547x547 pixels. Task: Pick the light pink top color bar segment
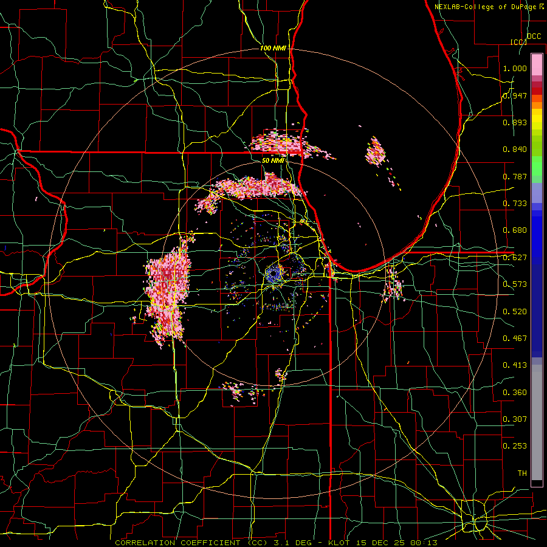point(537,64)
